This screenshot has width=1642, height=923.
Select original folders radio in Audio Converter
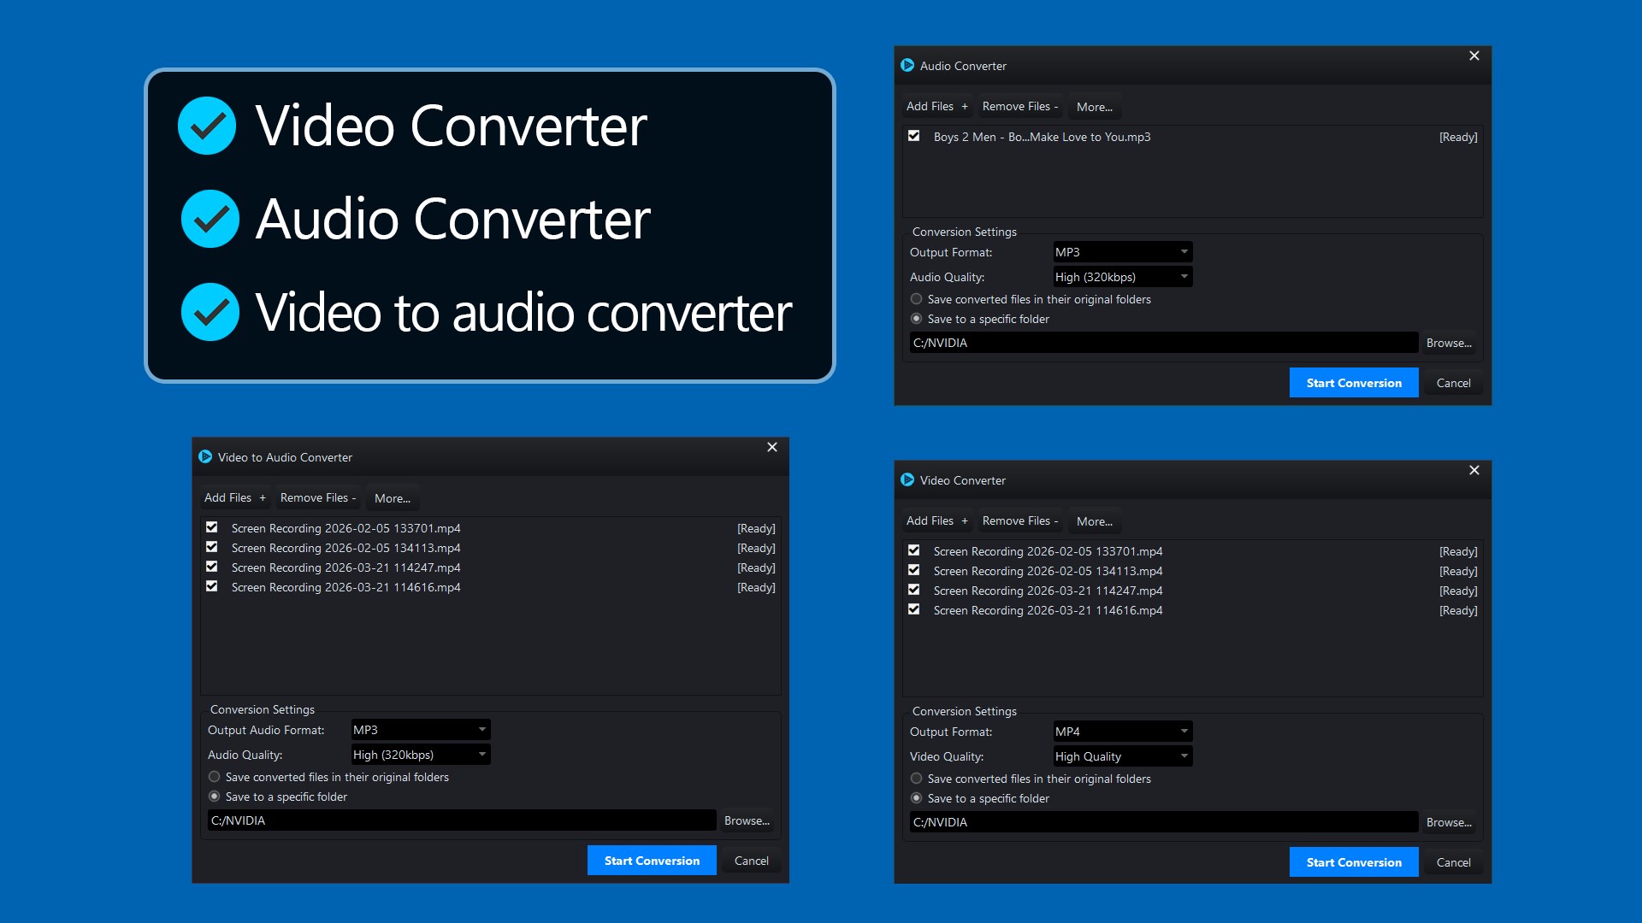pos(917,299)
